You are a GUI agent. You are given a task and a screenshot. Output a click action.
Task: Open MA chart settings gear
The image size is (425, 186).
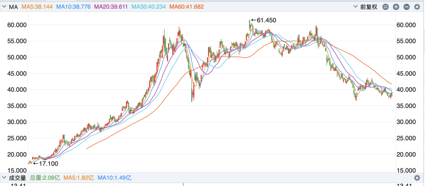click(417, 7)
